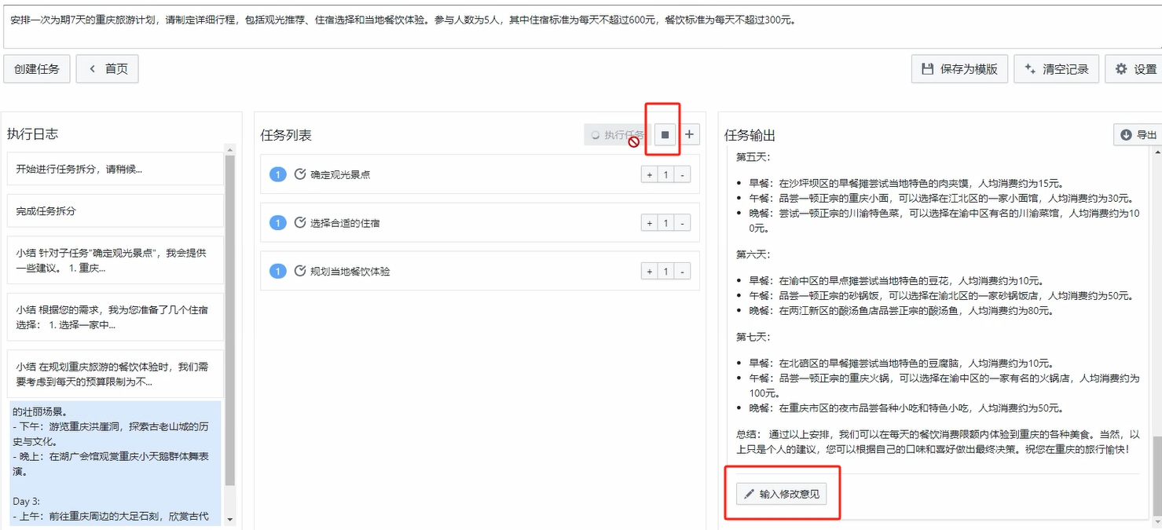Click refresh icon beside 选择合适的住宿
The image size is (1162, 530).
(x=299, y=223)
